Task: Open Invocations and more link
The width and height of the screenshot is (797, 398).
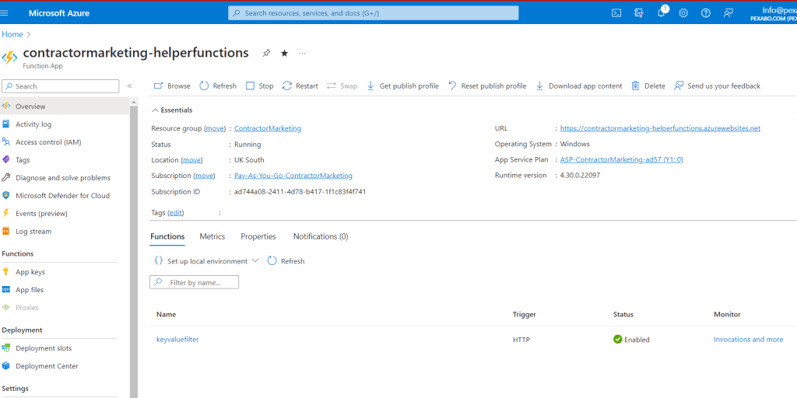Action: [748, 340]
